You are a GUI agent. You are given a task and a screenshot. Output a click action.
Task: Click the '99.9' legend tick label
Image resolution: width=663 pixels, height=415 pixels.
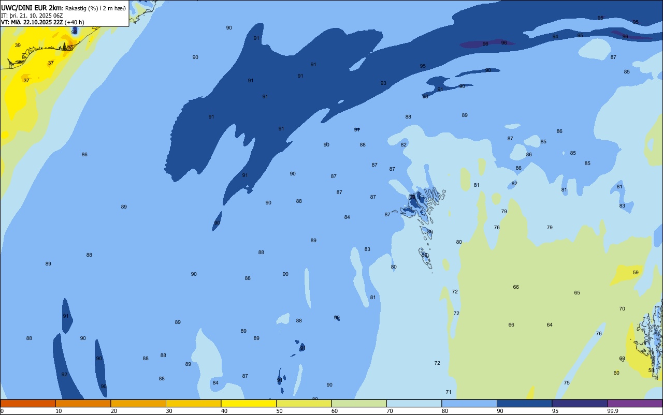612,411
